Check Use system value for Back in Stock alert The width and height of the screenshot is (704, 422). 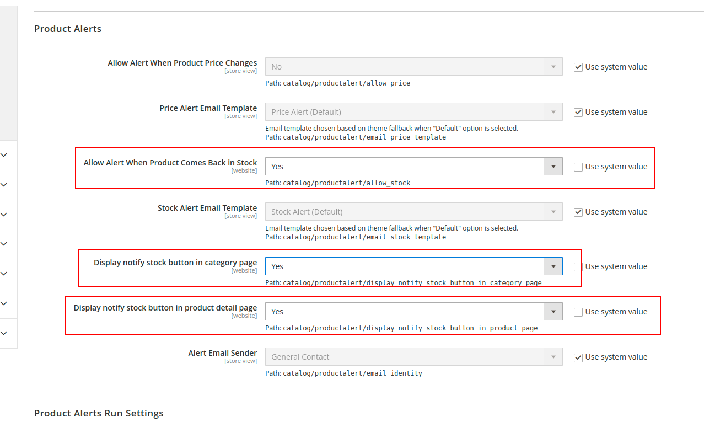click(578, 167)
